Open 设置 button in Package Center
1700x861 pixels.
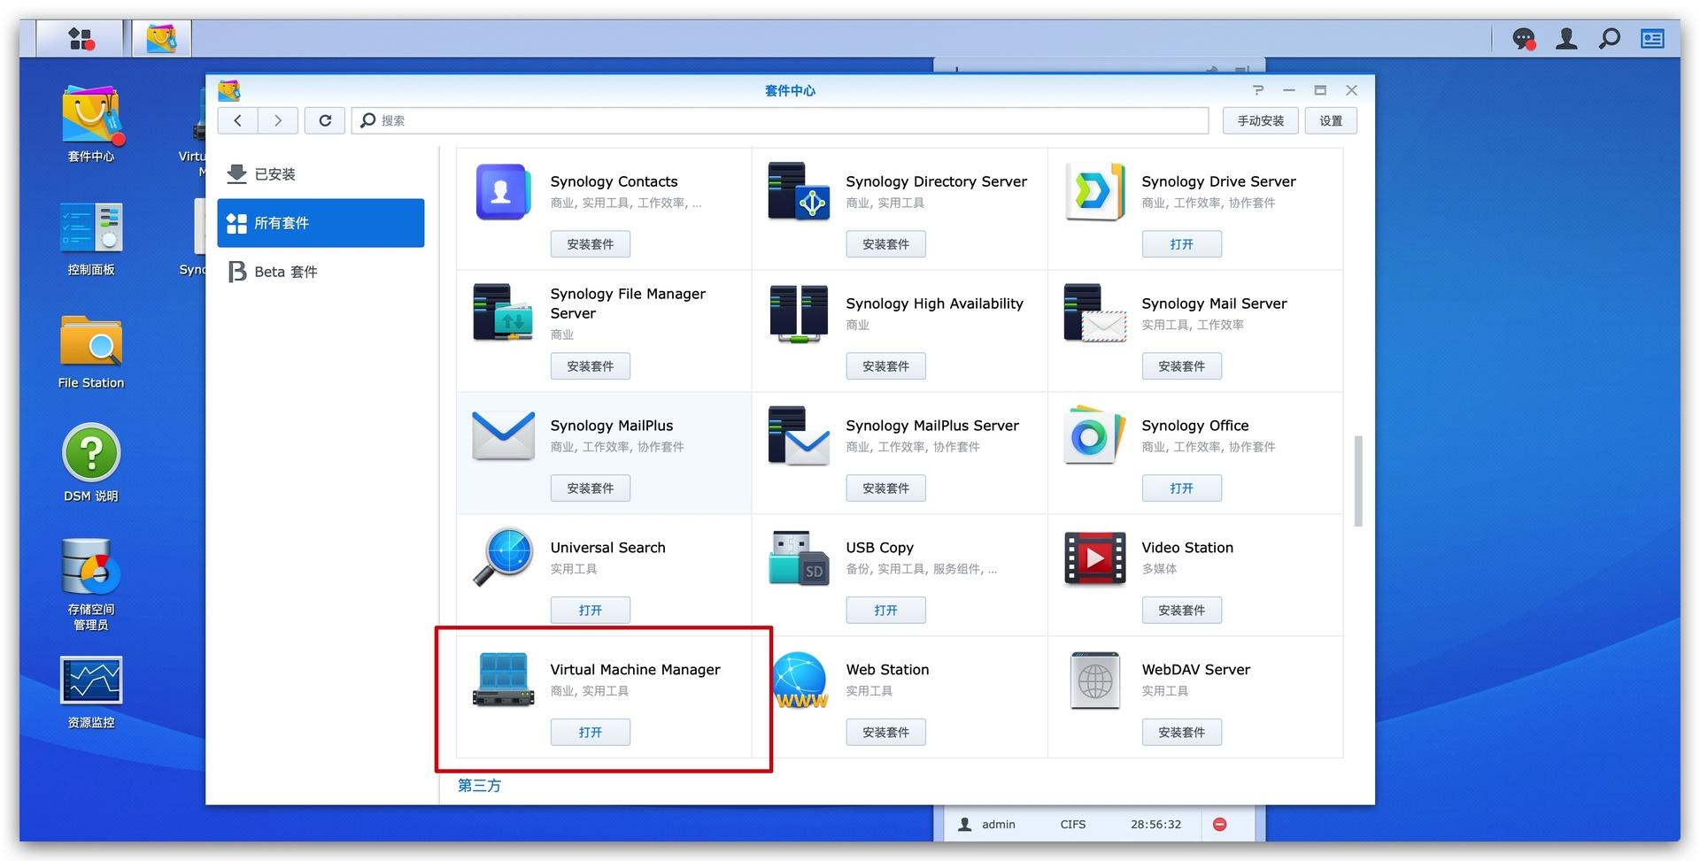click(1331, 120)
